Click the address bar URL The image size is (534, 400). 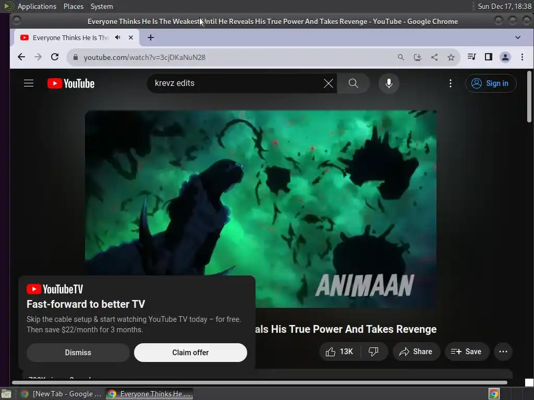144,57
